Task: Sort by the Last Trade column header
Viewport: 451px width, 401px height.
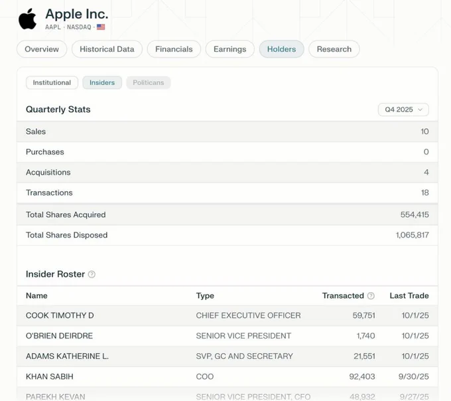Action: [x=409, y=295]
